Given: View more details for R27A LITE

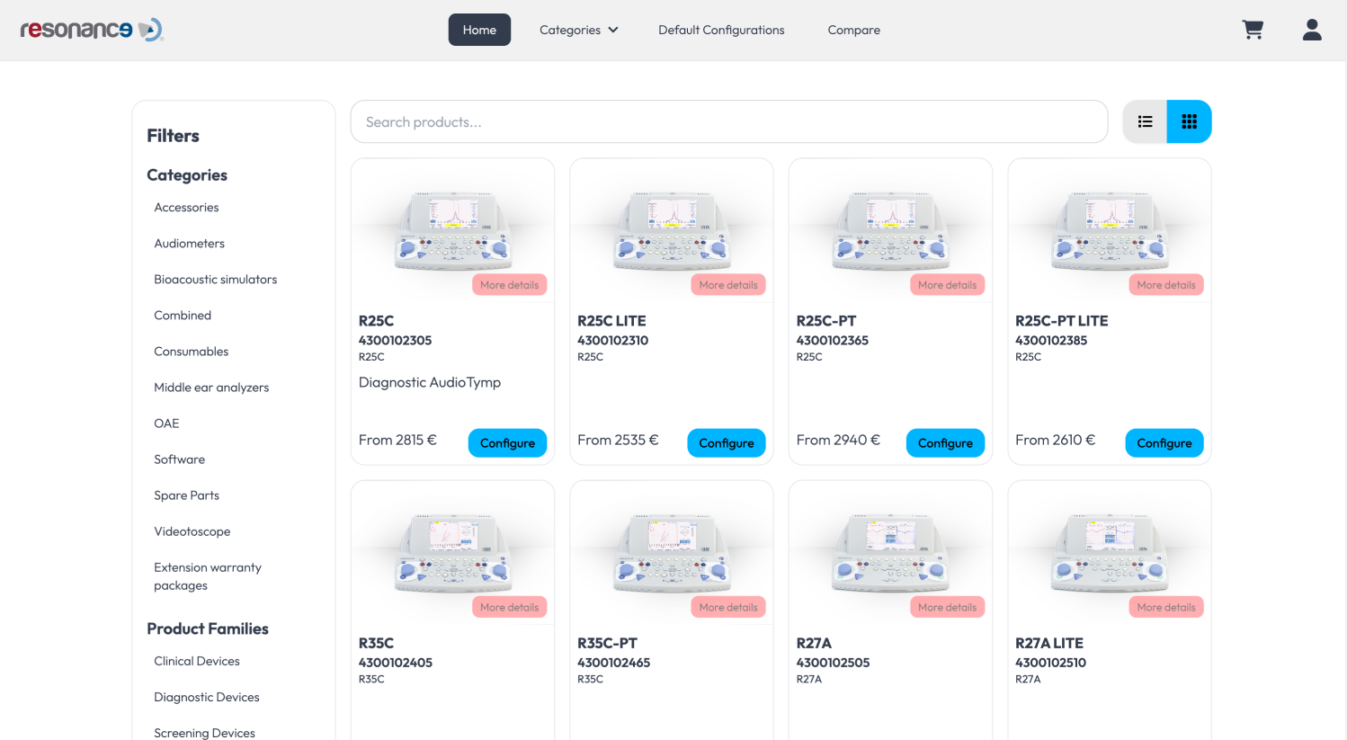Looking at the screenshot, I should pyautogui.click(x=1166, y=607).
